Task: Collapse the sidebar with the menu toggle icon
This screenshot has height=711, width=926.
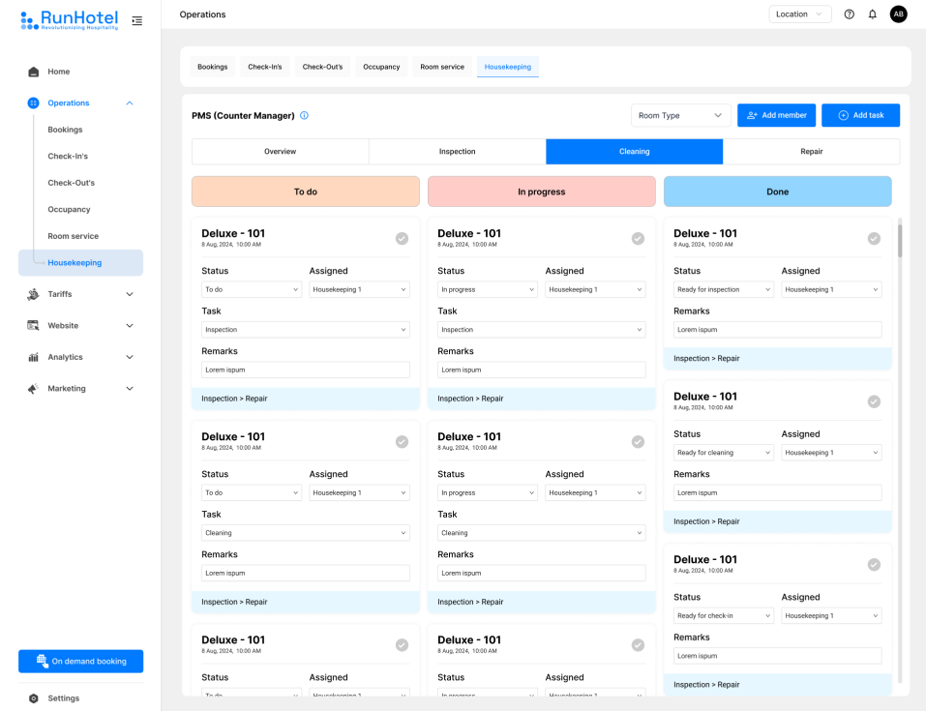Action: (x=137, y=20)
